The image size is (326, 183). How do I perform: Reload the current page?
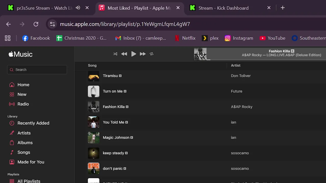(36, 24)
